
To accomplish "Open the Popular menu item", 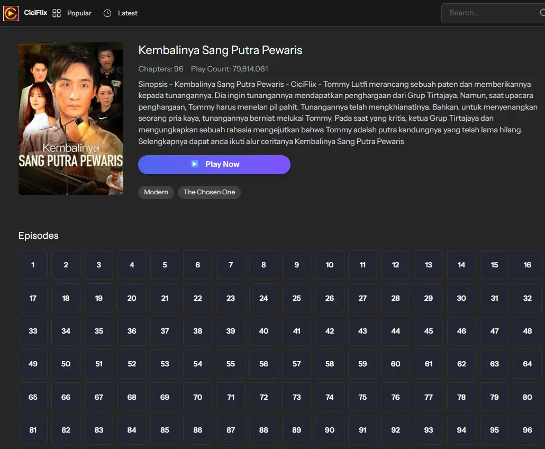I will click(x=79, y=13).
